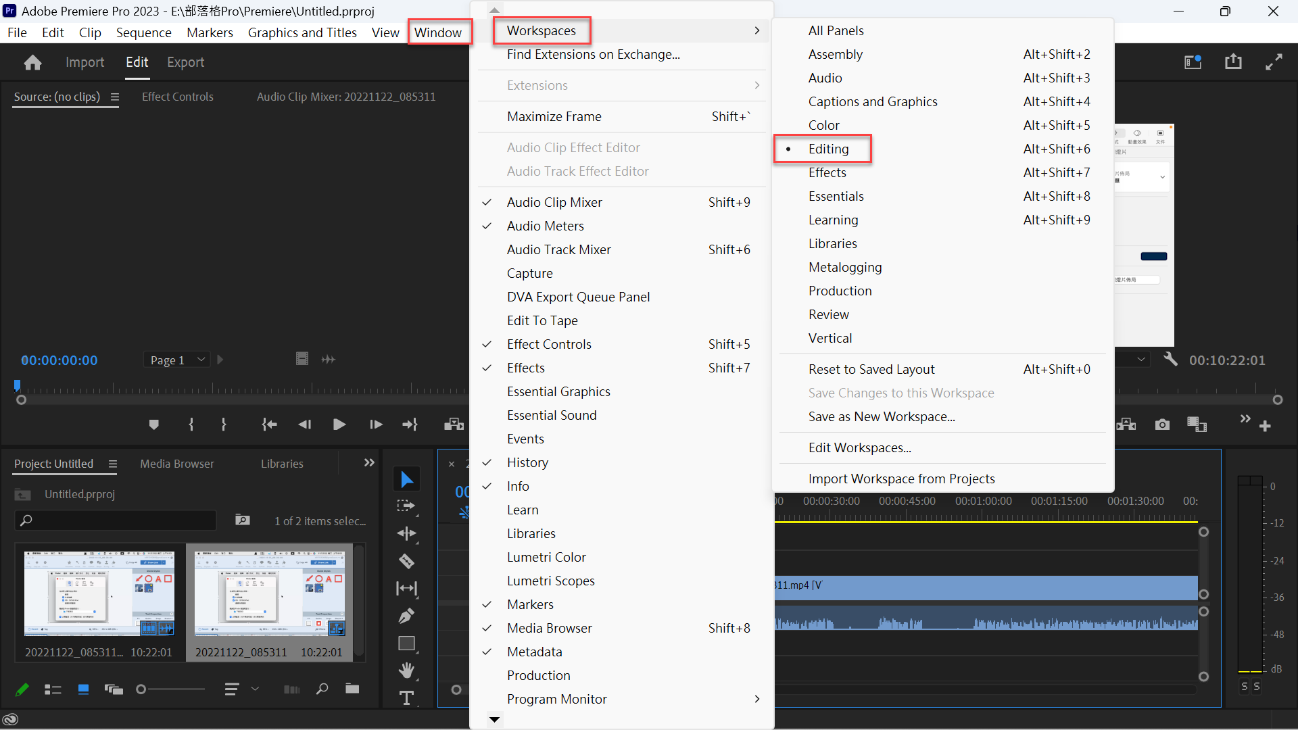
Task: Maximize video output fullscreen icon
Action: (x=1274, y=62)
